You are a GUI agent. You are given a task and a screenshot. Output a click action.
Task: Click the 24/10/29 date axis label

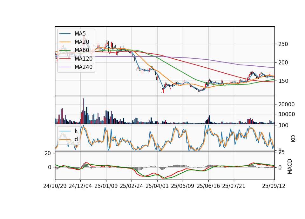pyautogui.click(x=55, y=186)
